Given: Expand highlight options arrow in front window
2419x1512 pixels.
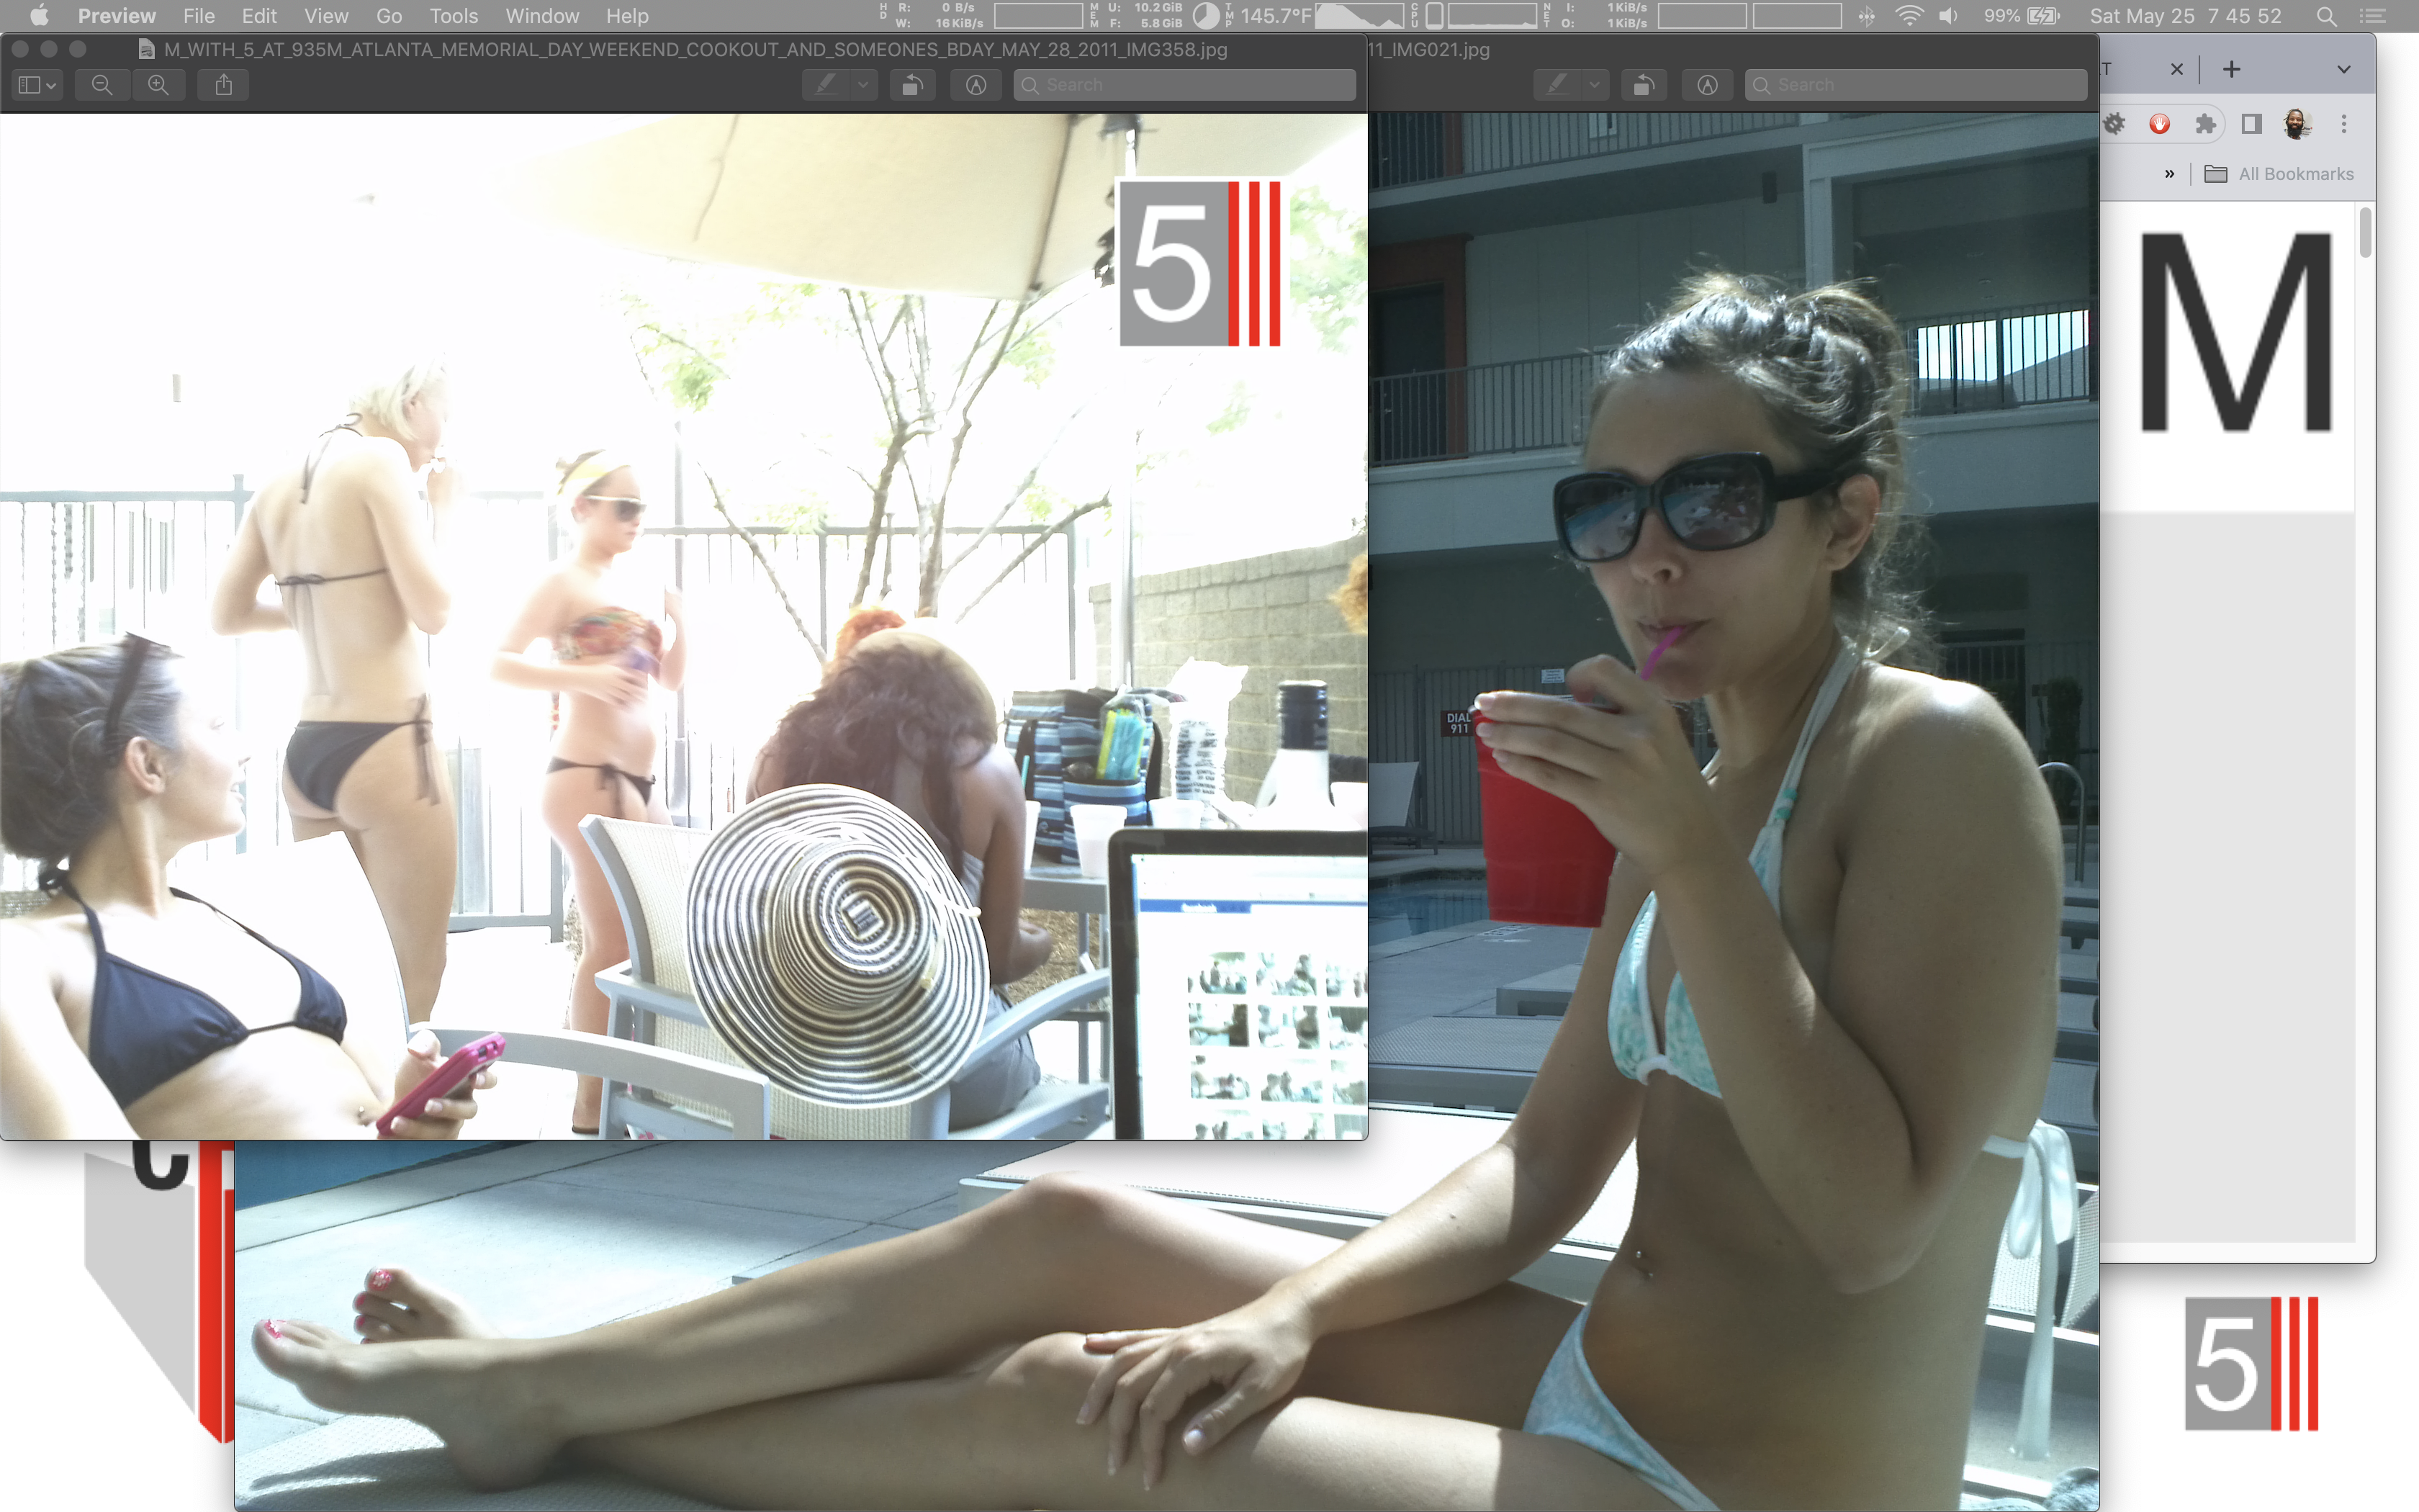Looking at the screenshot, I should 862,85.
